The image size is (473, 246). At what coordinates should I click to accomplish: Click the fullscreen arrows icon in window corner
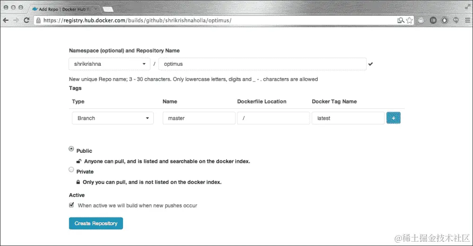point(467,7)
